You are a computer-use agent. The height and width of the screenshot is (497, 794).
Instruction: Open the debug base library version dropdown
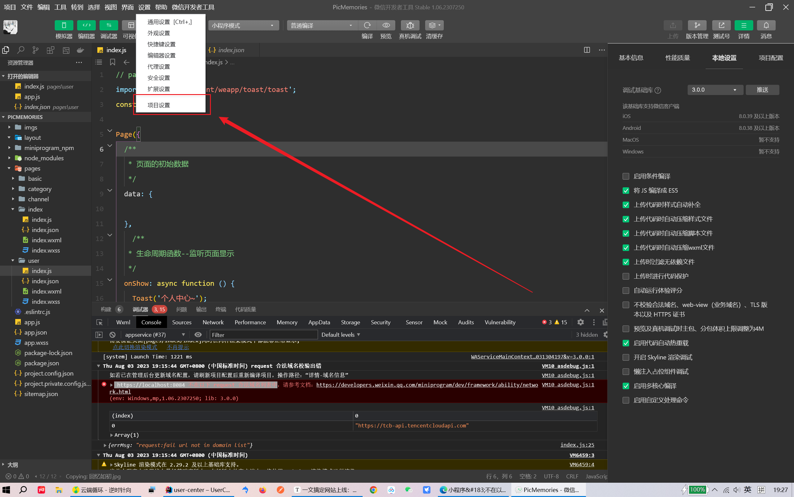coord(715,90)
